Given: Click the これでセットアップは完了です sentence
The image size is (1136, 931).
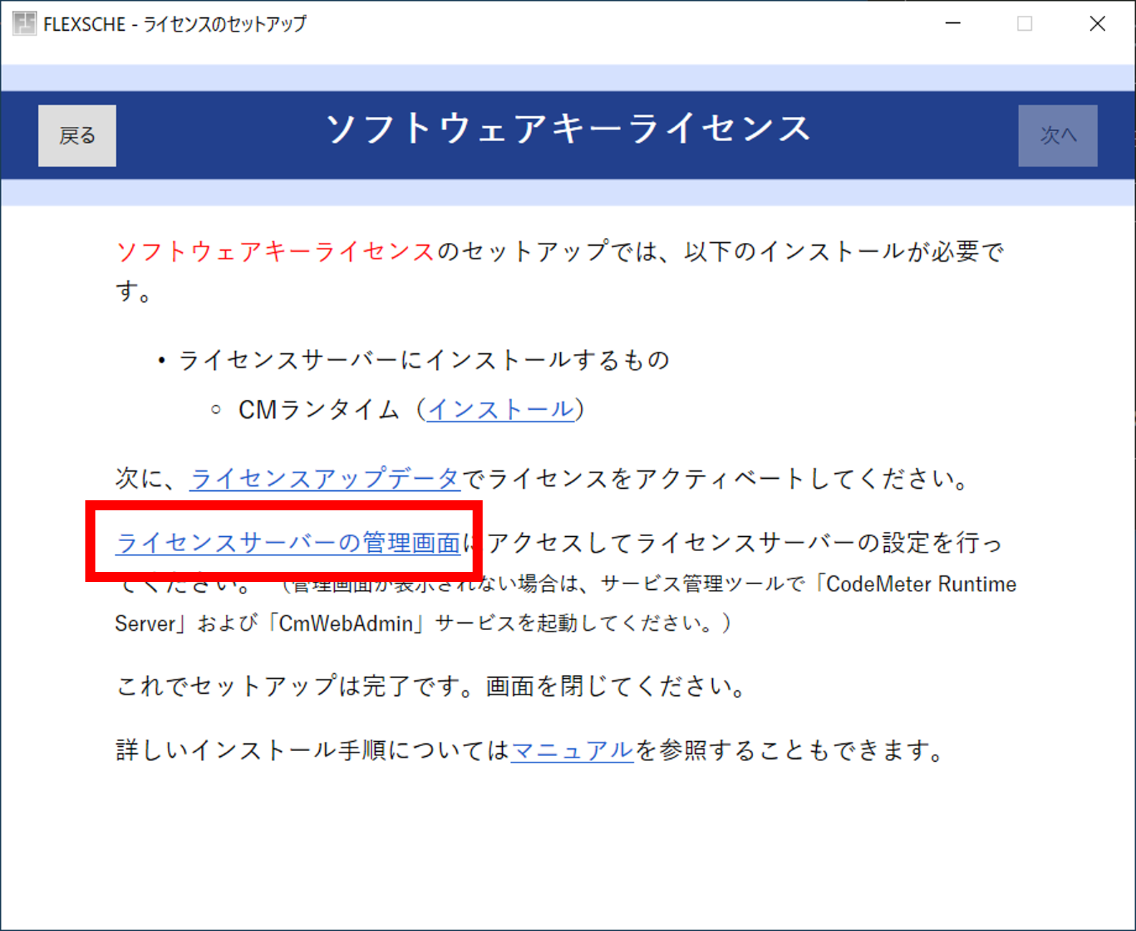Looking at the screenshot, I should 430,686.
